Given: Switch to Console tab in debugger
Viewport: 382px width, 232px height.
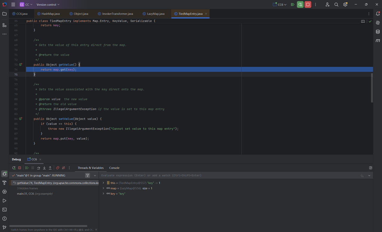Looking at the screenshot, I should pos(114,168).
